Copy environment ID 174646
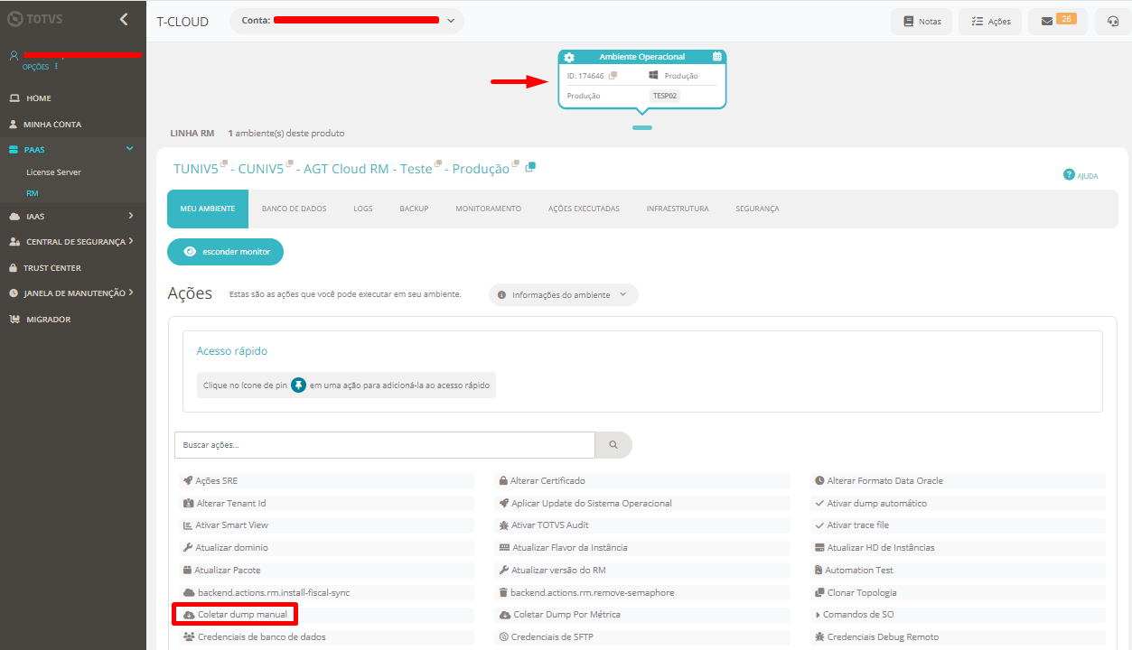Screen dimensions: 1132x650 [x=613, y=76]
